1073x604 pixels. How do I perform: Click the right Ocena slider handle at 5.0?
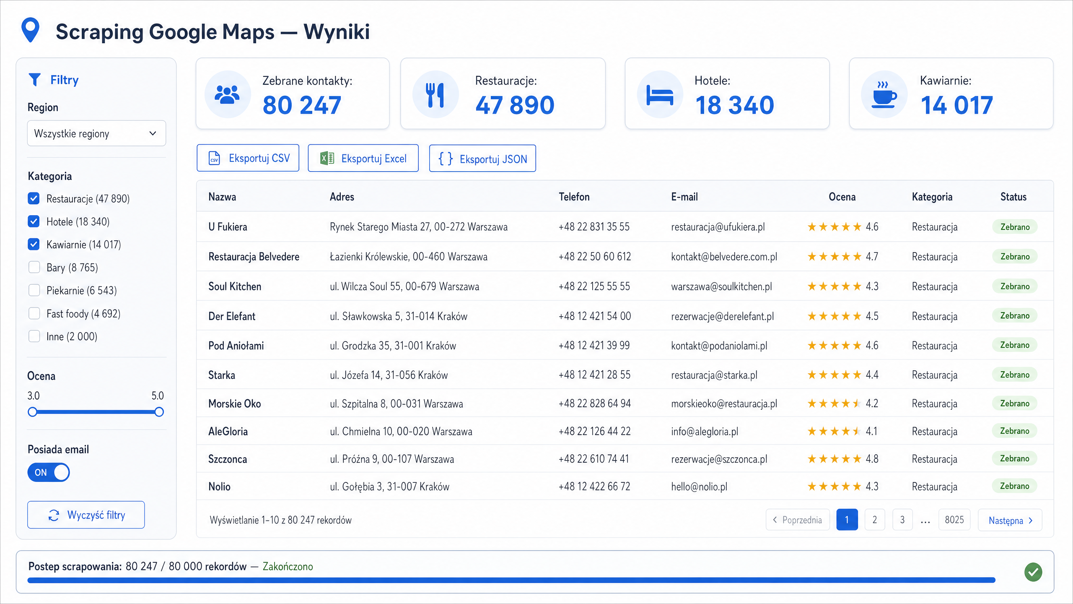pos(159,412)
